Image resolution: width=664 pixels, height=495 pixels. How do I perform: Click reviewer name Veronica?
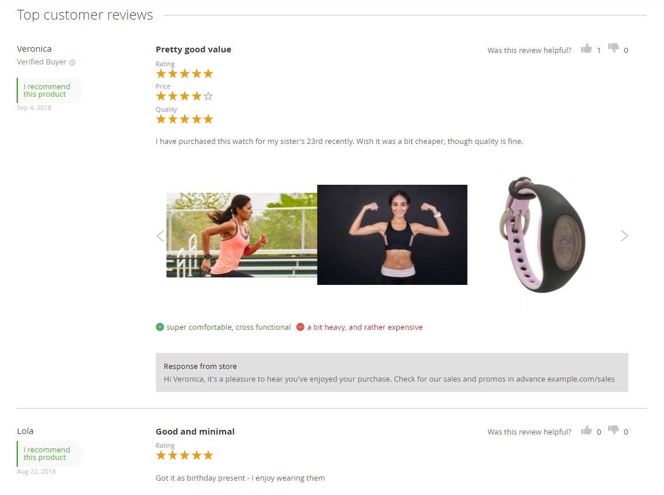[35, 49]
